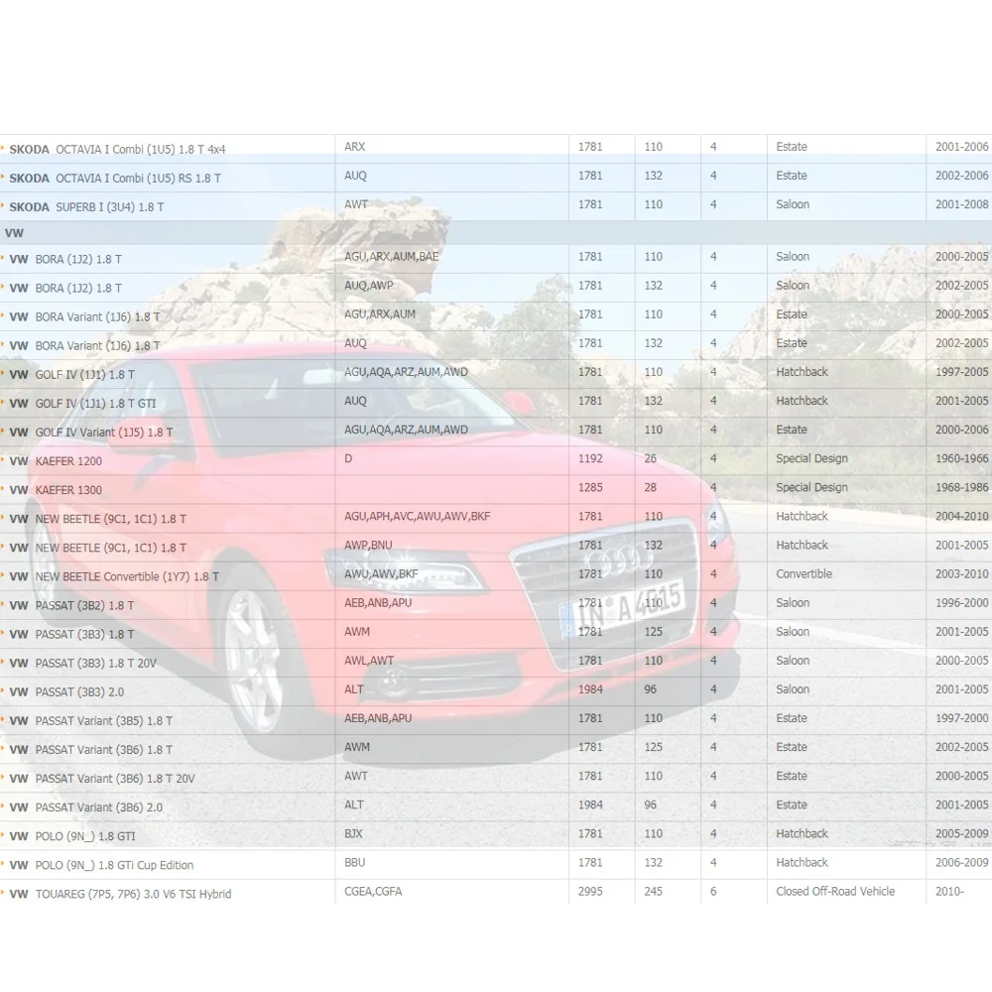Select SKODA OCTAVIA I Combi 1.8 T 4x4 row
This screenshot has width=992, height=992.
(496, 150)
